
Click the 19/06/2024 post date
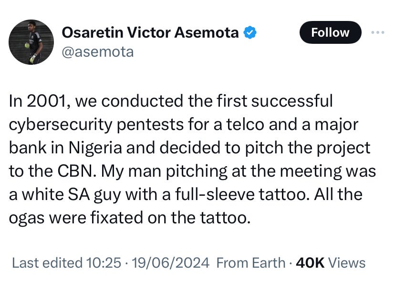[170, 263]
